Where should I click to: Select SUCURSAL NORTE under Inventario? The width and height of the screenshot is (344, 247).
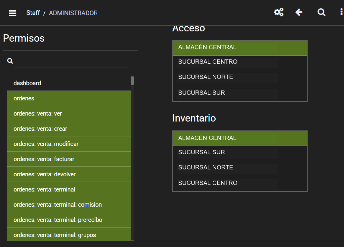pos(240,169)
